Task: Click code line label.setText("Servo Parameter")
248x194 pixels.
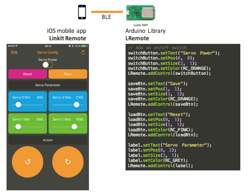Action: click(170, 145)
